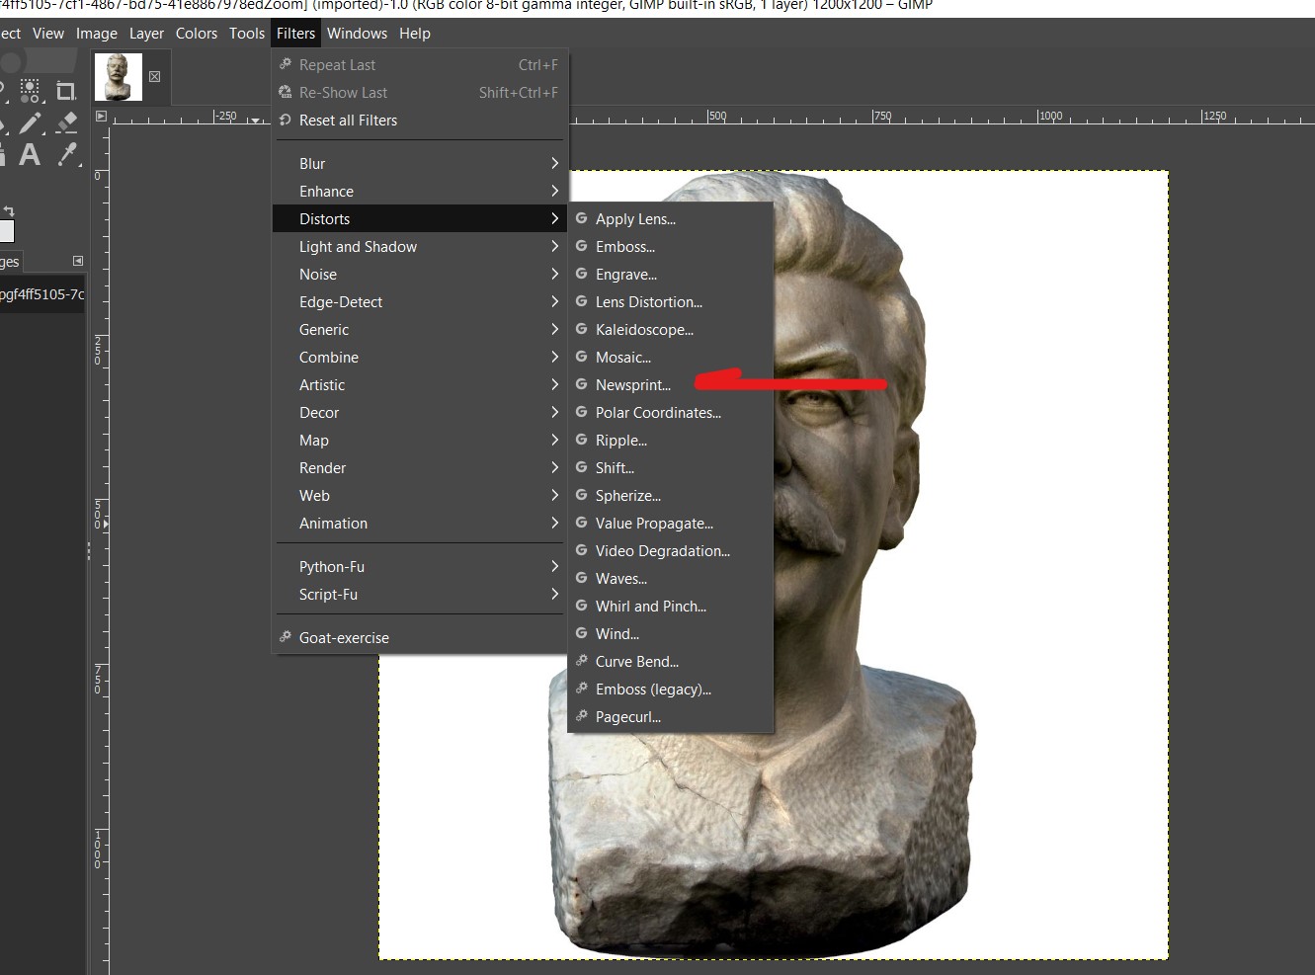Open the Colors menu

point(196,34)
